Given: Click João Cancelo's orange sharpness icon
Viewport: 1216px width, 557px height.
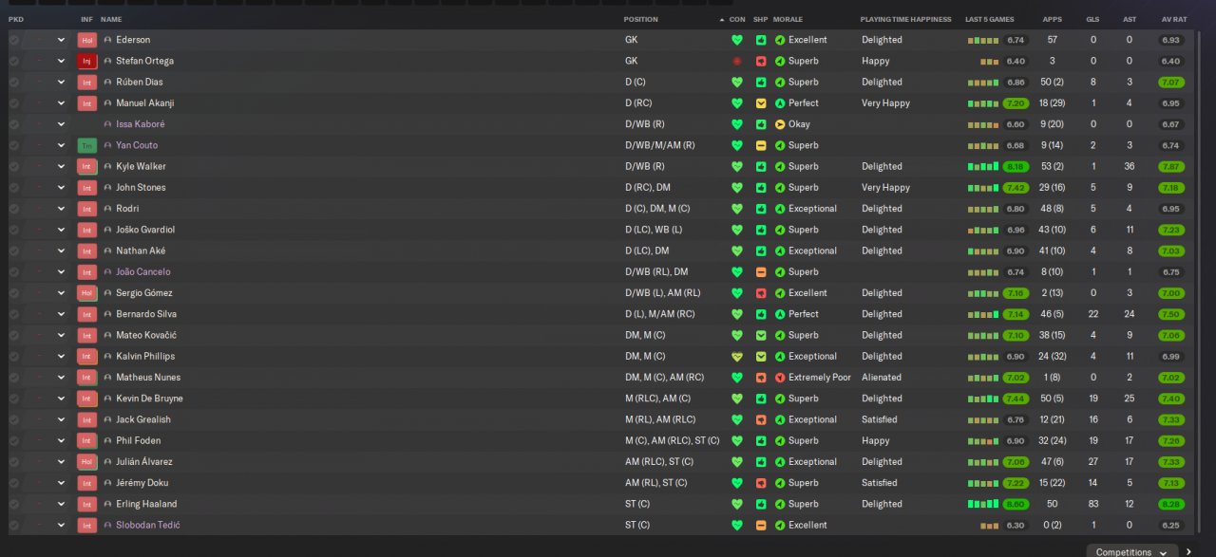Looking at the screenshot, I should (761, 272).
